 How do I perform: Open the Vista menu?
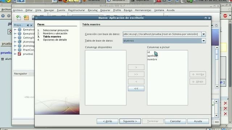point(38,10)
